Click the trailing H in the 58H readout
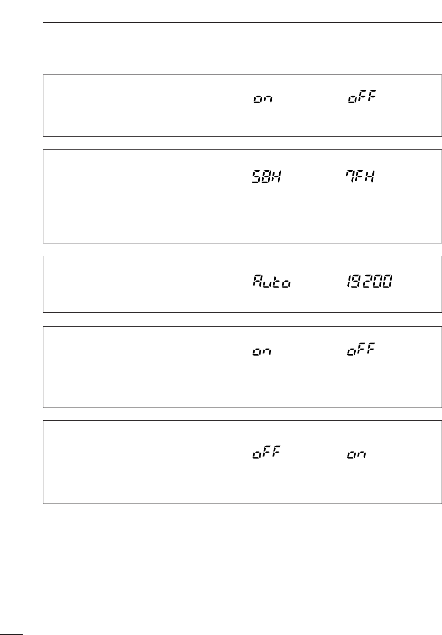This screenshot has width=442, height=635. [x=276, y=177]
